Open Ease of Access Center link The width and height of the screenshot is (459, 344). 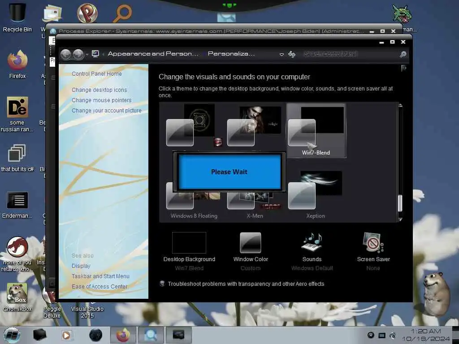coord(99,286)
